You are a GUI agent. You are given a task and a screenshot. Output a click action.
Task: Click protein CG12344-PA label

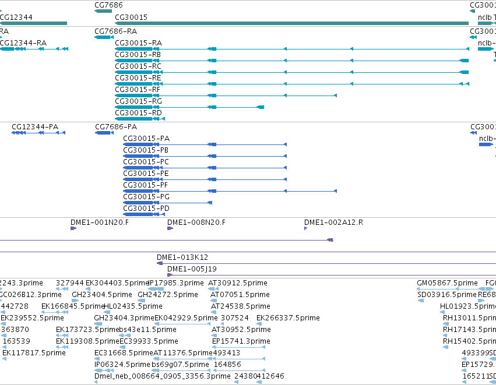35,127
